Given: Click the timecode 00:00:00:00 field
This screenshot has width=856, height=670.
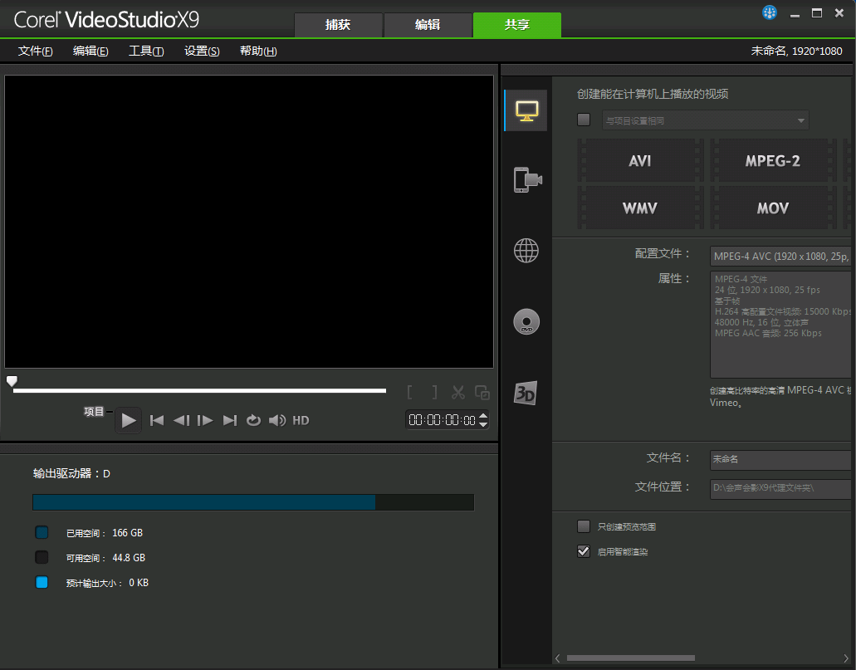Looking at the screenshot, I should pyautogui.click(x=443, y=420).
